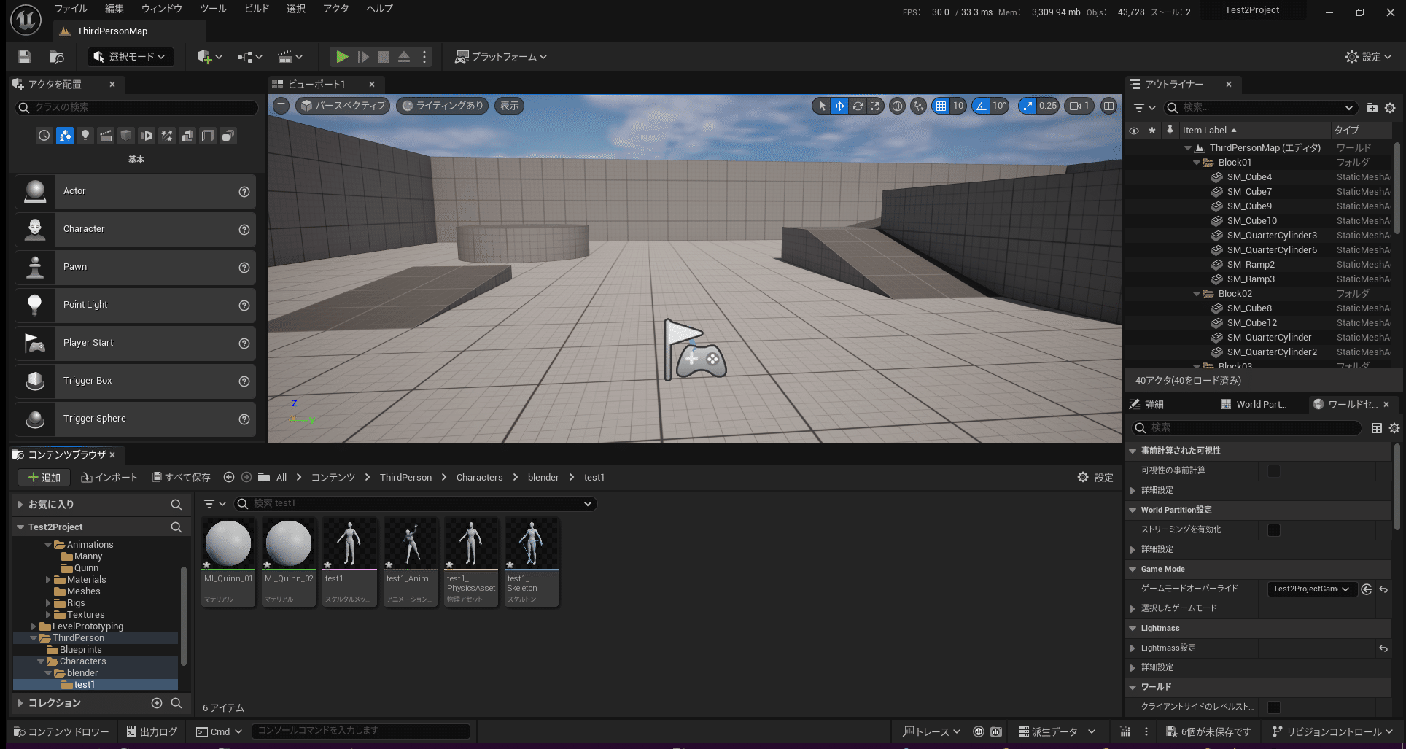The width and height of the screenshot is (1406, 749).
Task: Toggle grid snapping in the viewport
Action: 941,106
